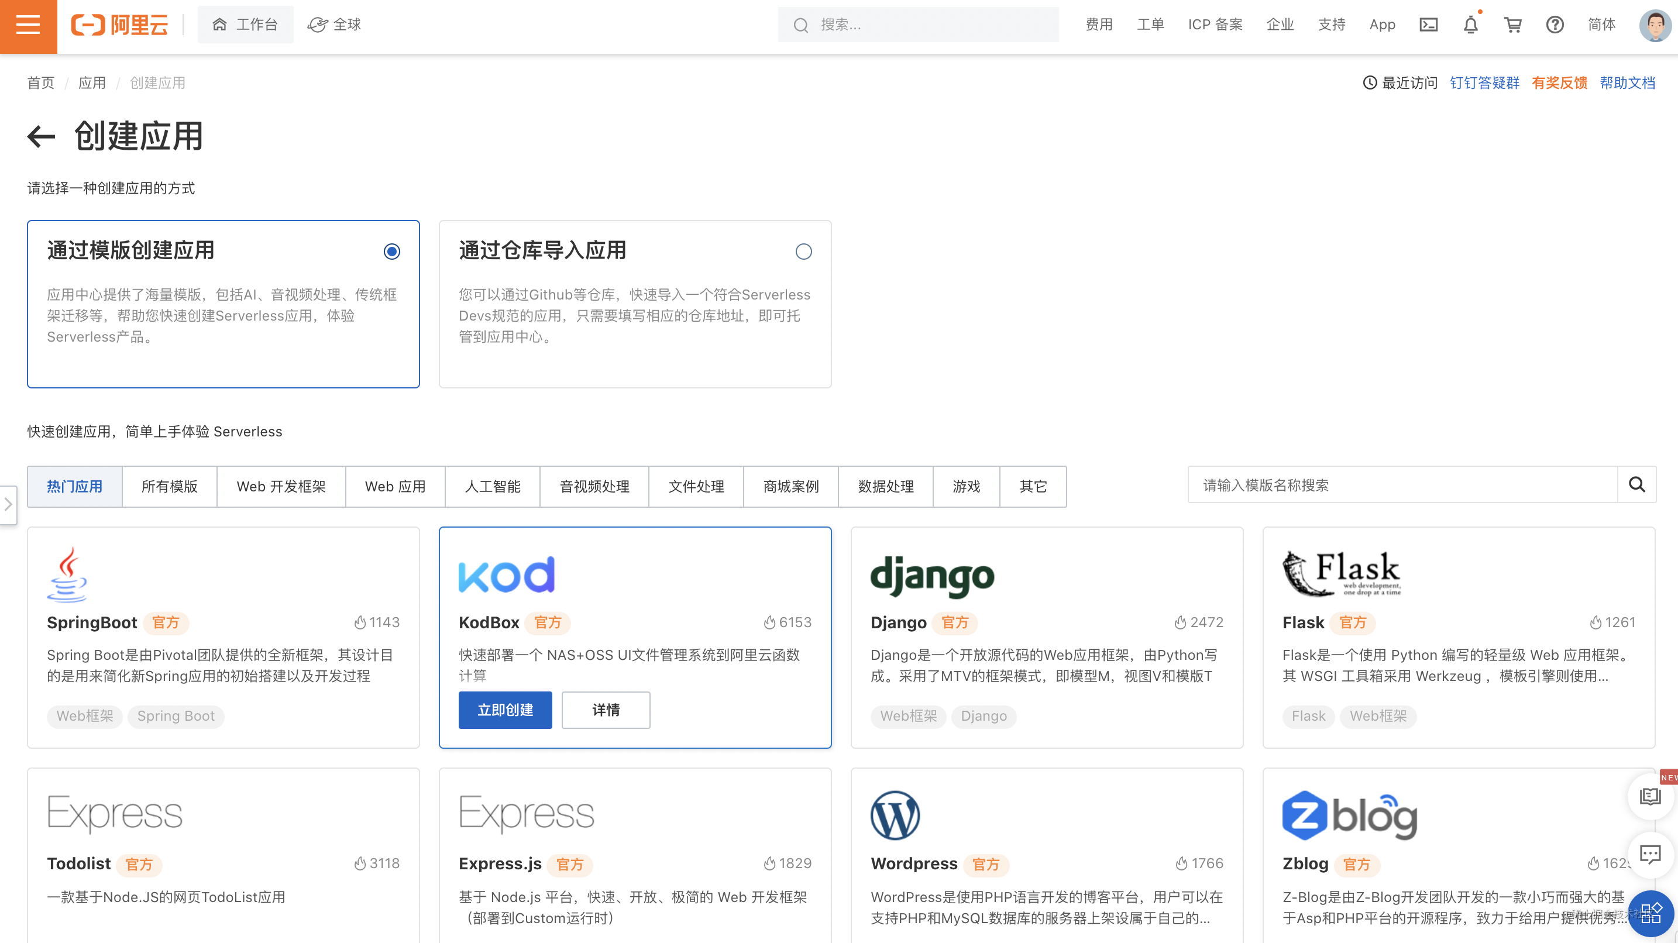Switch to the 热门应用 tab
The height and width of the screenshot is (943, 1678).
click(x=74, y=487)
